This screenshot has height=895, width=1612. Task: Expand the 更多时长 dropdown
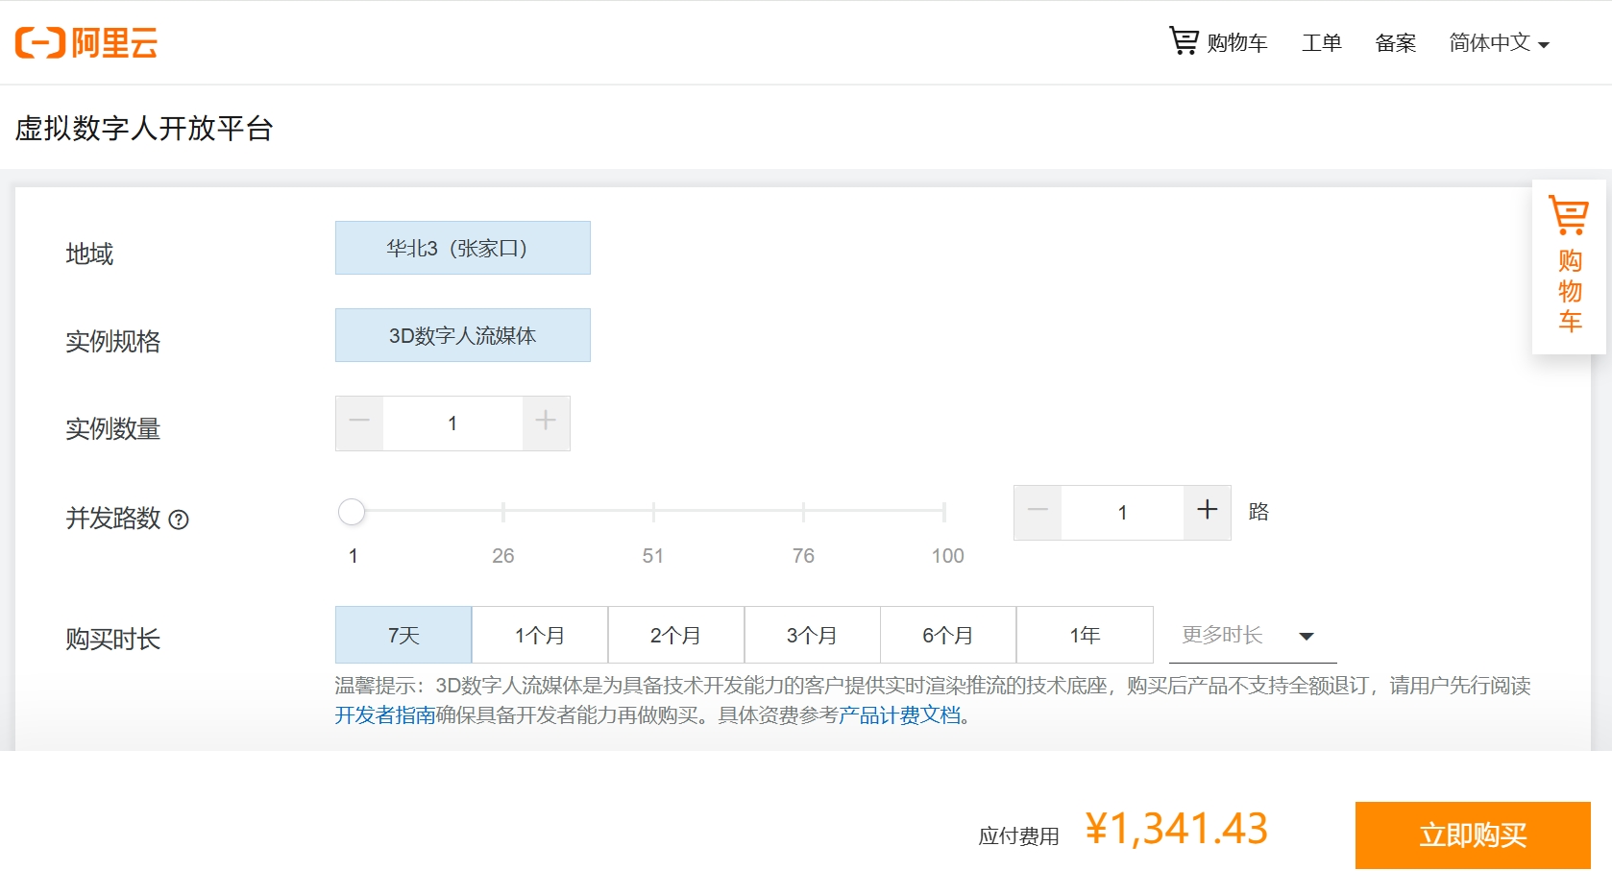1253,635
